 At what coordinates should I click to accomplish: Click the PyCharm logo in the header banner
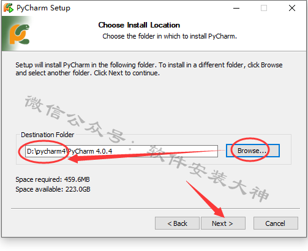click(20, 34)
